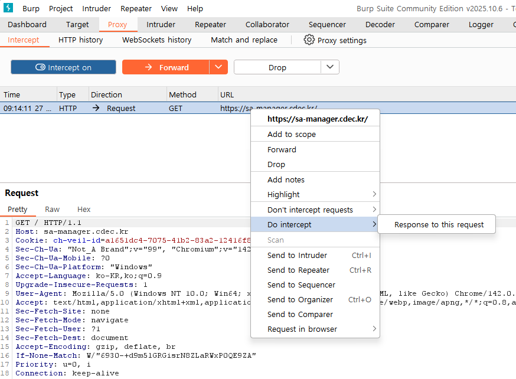Sort by the URL column header
This screenshot has height=379, width=516.
click(367, 94)
